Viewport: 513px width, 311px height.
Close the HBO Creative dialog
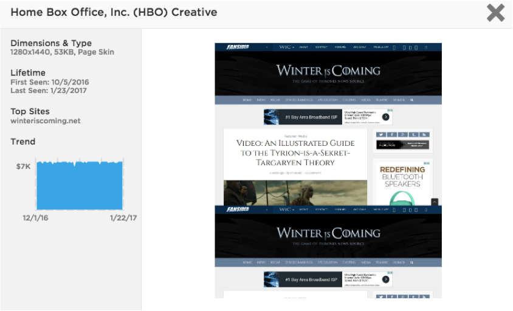click(x=495, y=13)
